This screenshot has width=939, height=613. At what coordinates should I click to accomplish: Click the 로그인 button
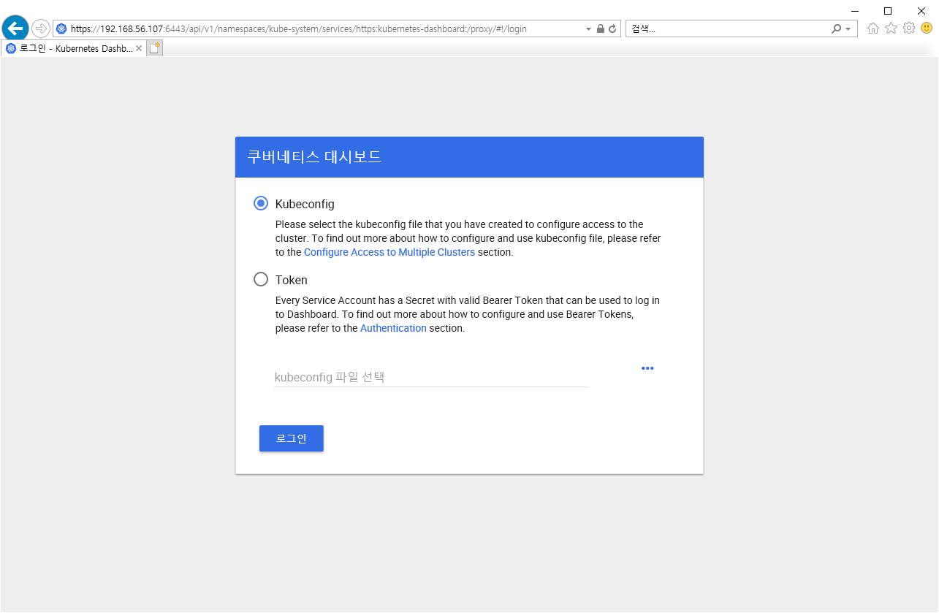[292, 438]
